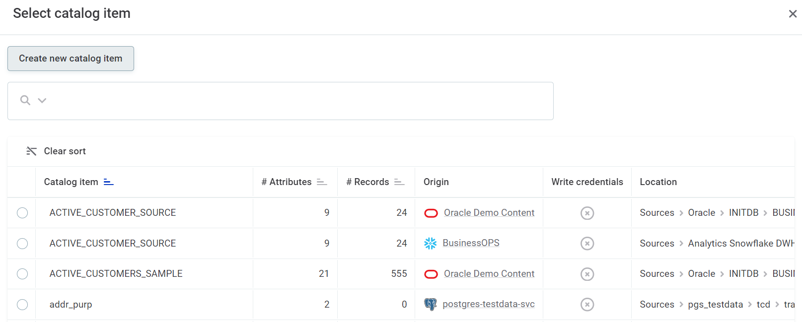The height and width of the screenshot is (322, 802).
Task: Click the Origin column header
Action: click(436, 182)
